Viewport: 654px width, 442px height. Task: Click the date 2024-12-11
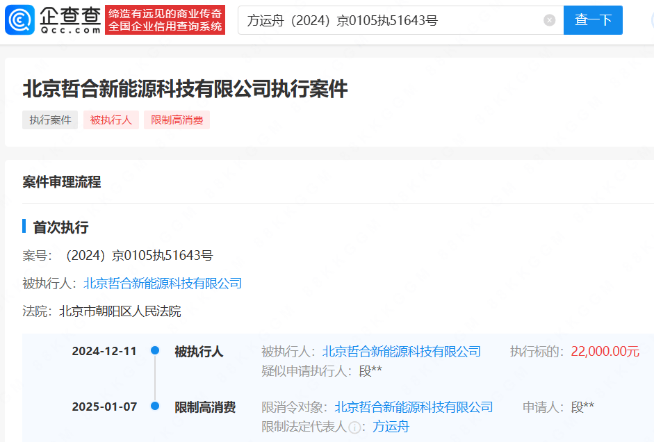tap(104, 351)
